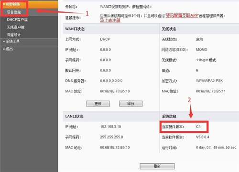Image resolution: width=239 pixels, height=172 pixels.
Task: Click the 释放 button under WAN status
Action: 131,104
